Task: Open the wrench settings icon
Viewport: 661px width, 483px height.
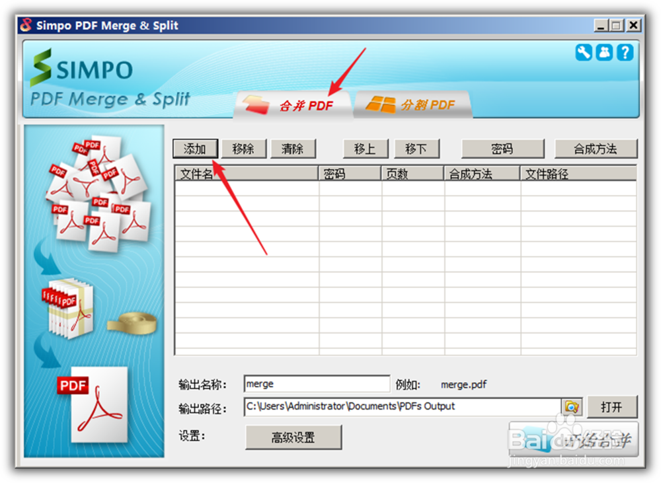Action: click(584, 53)
